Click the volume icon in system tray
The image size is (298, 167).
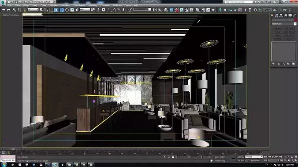coord(282,165)
